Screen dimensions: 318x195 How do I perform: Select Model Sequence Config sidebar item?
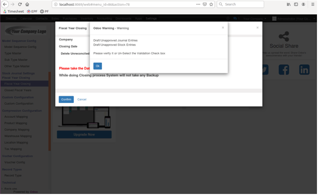(x=20, y=47)
